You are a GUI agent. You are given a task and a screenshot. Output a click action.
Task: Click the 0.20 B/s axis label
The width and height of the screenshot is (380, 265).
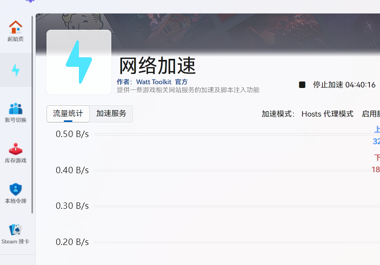click(72, 242)
